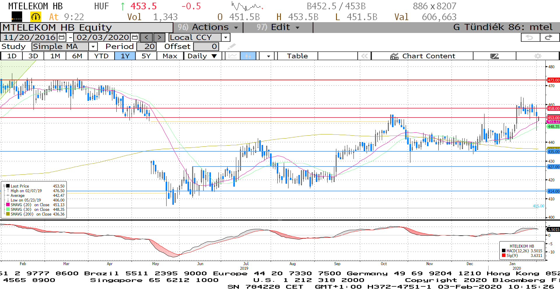The height and width of the screenshot is (303, 560).
Task: Click the olive SMAVG (200) legend swatch
Action: tap(8, 214)
